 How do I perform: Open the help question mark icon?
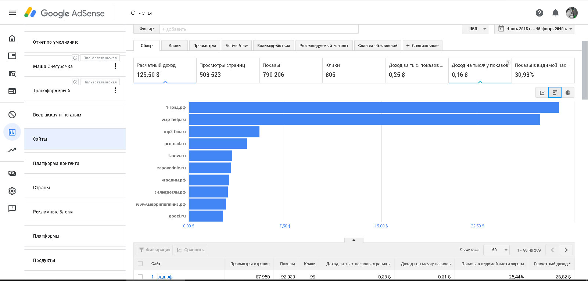pyautogui.click(x=539, y=13)
